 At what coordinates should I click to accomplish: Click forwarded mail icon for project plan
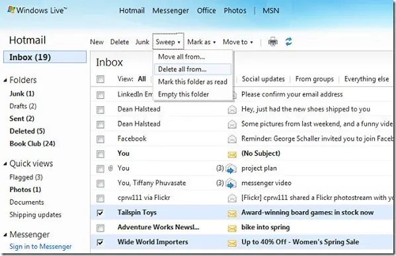tap(231, 168)
